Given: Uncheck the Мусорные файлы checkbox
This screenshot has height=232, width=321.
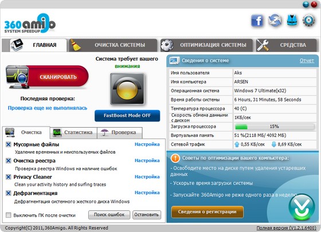Looking at the screenshot, I should click(8, 144).
